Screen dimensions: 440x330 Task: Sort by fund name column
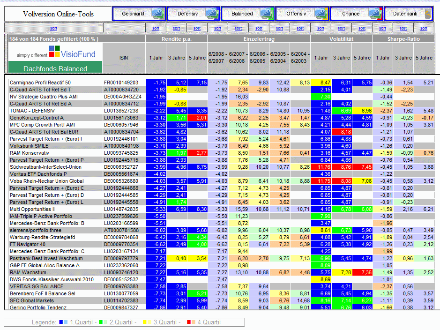[53, 29]
